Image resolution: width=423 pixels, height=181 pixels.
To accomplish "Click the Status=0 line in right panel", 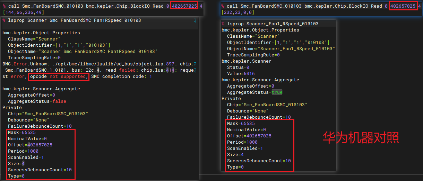I will click(x=238, y=67).
